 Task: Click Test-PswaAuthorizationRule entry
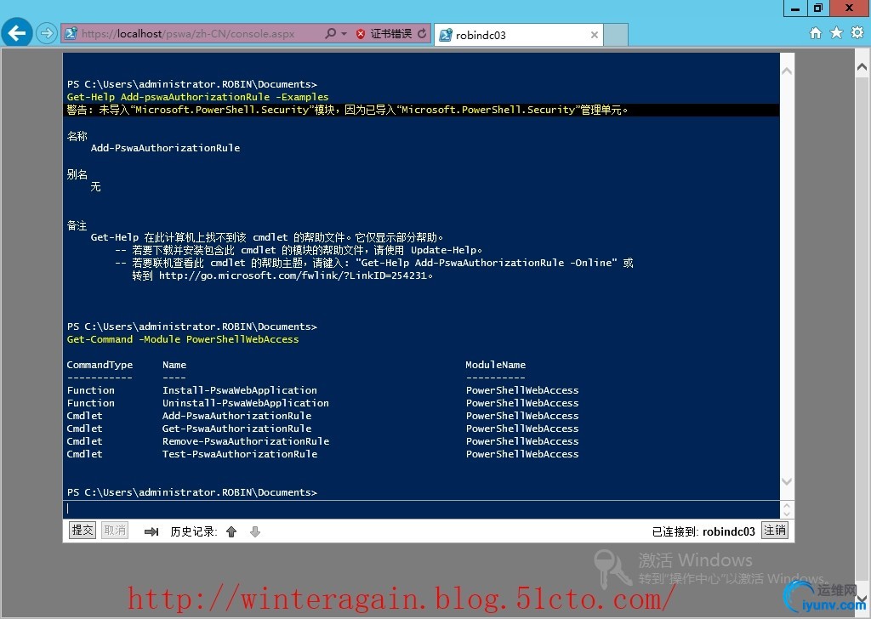point(239,454)
